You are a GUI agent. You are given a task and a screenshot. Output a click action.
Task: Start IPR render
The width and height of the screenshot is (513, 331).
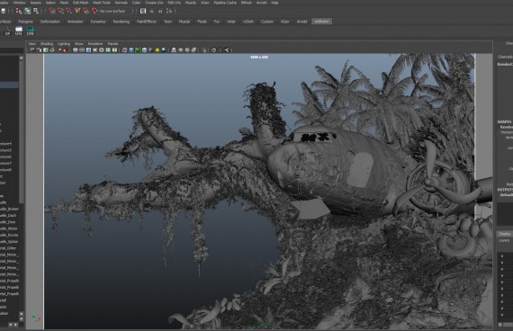pos(160,11)
